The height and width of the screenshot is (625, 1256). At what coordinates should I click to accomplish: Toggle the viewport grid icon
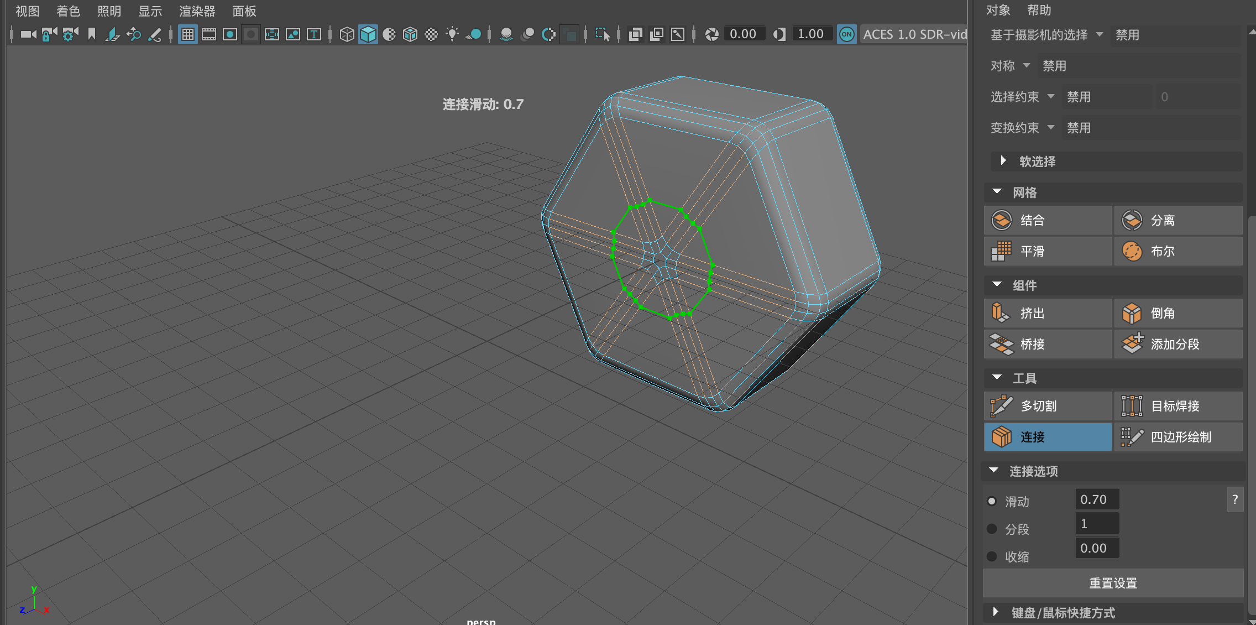[188, 34]
